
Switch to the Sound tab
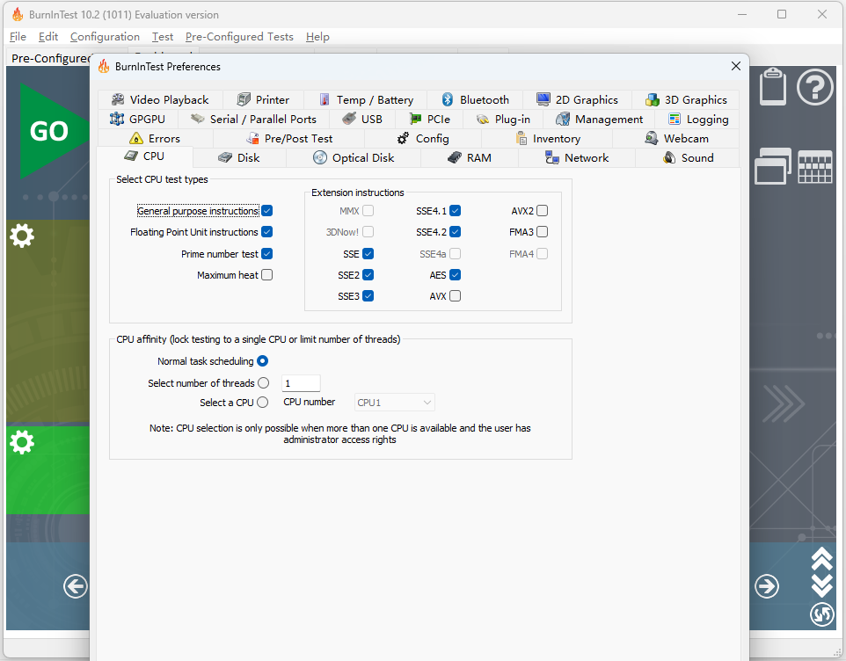coord(688,158)
